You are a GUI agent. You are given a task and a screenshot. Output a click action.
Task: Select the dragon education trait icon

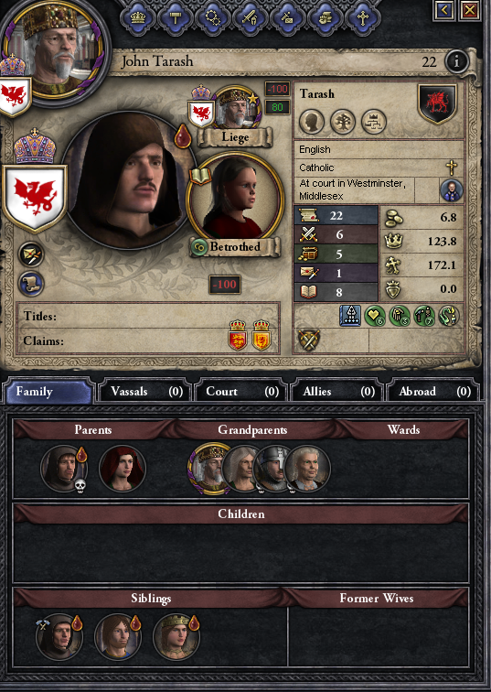pos(448,316)
